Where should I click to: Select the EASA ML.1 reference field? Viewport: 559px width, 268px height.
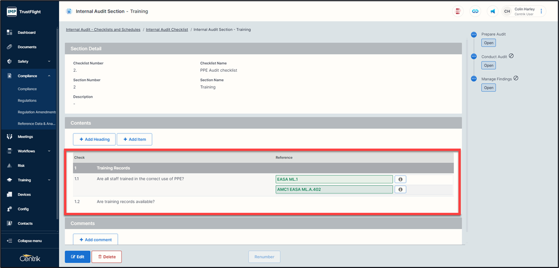(x=334, y=180)
